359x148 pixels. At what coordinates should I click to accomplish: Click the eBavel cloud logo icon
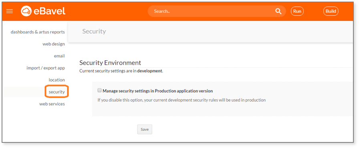tap(26, 11)
